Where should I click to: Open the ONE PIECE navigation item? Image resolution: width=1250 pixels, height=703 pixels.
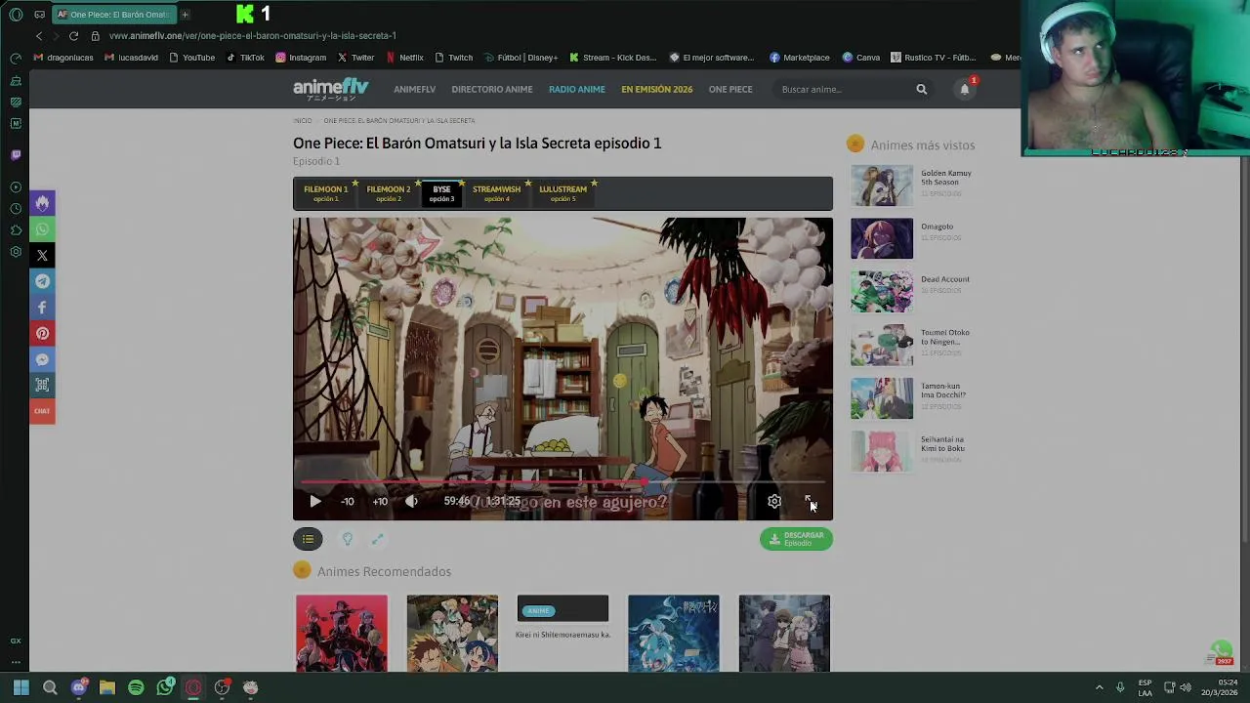coord(730,89)
